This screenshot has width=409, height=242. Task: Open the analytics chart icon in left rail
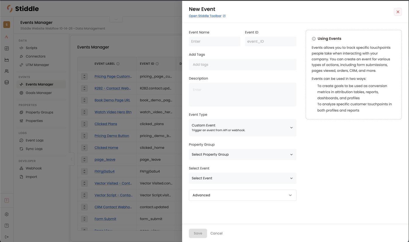[x=7, y=60]
